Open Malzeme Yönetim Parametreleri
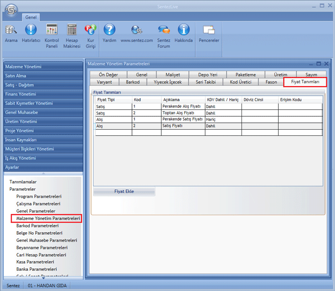The image size is (335, 291). point(48,218)
